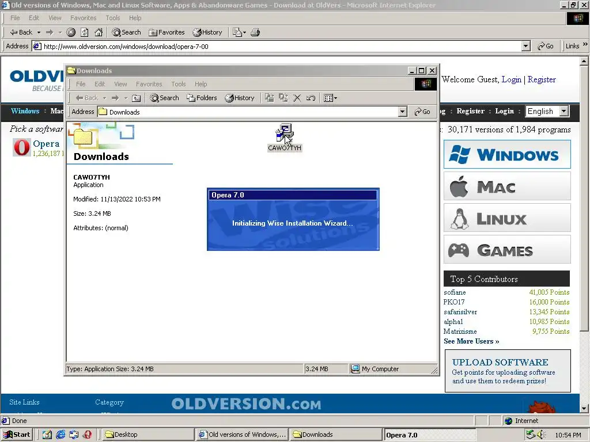Viewport: 590px width, 442px height.
Task: Click the Go button in Downloads window
Action: [x=422, y=112]
